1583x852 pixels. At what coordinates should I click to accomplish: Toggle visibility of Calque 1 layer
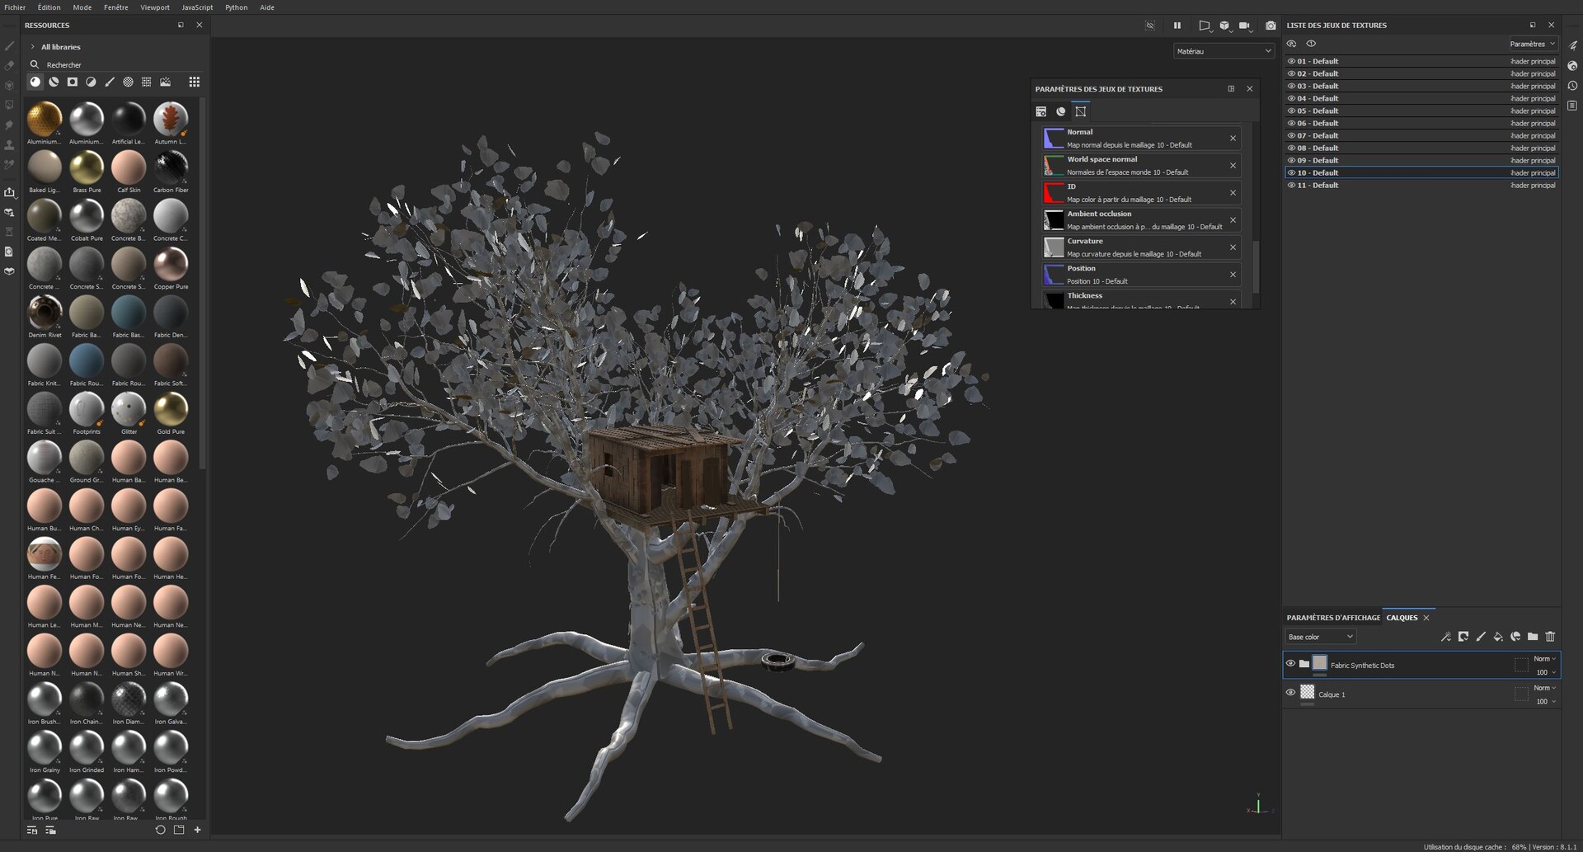(1291, 693)
